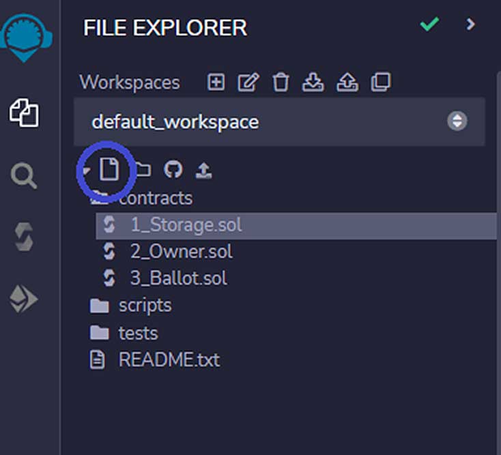Rename workspace using the edit icon
Image resolution: width=501 pixels, height=455 pixels.
pos(248,82)
